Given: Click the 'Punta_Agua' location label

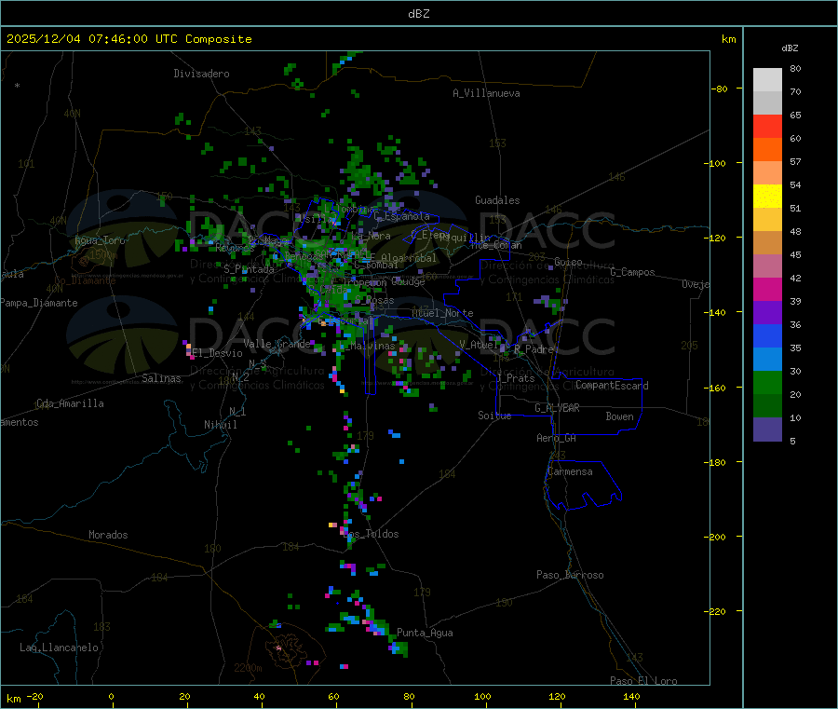Looking at the screenshot, I should click(425, 633).
